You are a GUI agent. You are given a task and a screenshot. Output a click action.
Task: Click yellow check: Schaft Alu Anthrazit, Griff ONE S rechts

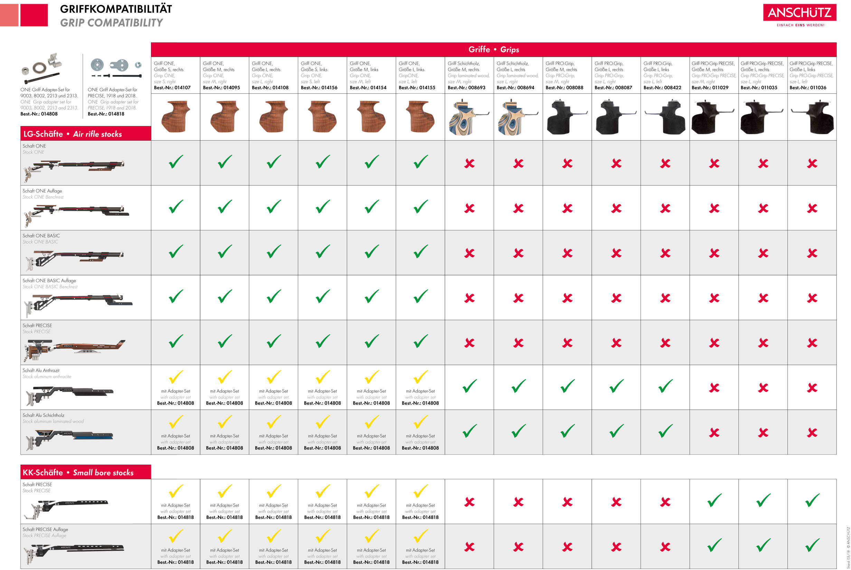click(176, 377)
